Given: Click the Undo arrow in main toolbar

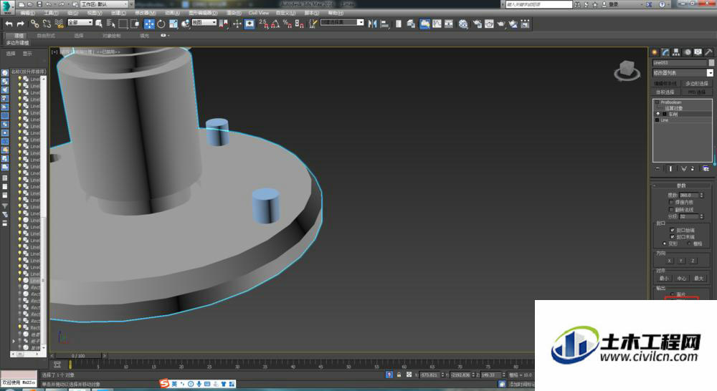Looking at the screenshot, I should 9,24.
